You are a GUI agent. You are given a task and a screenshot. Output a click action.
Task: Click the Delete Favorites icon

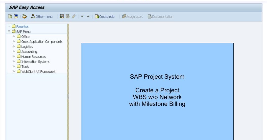pos(68,16)
